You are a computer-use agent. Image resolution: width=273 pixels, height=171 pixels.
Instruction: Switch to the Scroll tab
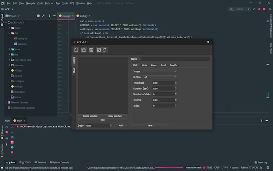[163, 65]
